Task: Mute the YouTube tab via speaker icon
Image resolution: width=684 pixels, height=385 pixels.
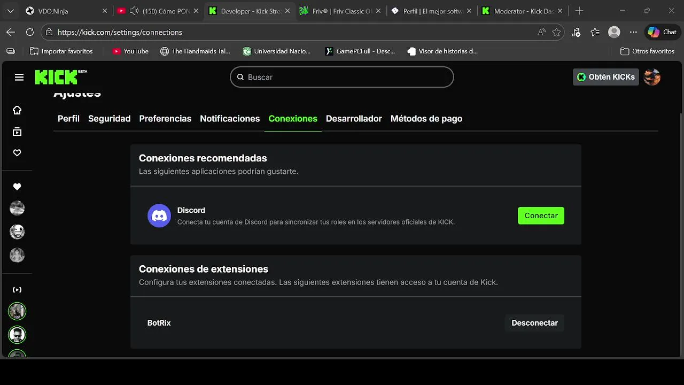Action: coord(134,11)
